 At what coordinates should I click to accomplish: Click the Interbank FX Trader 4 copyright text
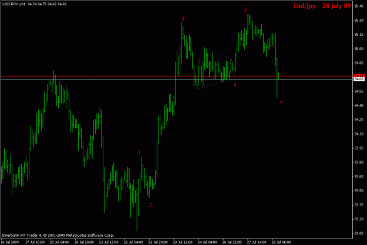(58, 235)
